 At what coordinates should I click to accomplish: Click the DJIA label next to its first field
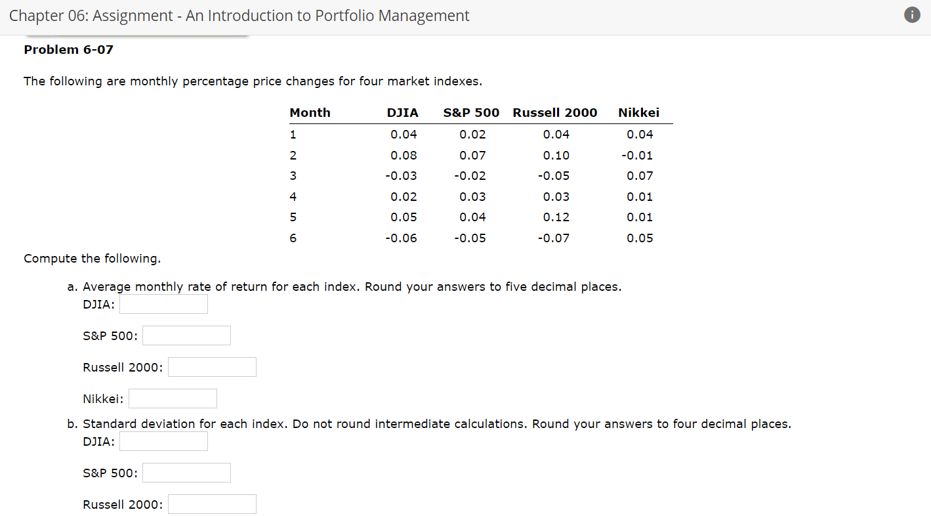[x=96, y=304]
